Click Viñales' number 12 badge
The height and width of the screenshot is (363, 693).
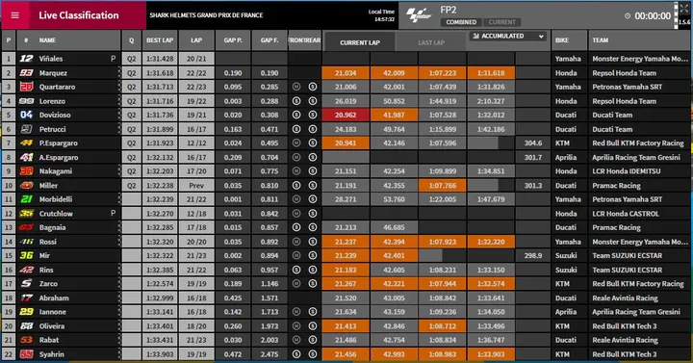27,59
